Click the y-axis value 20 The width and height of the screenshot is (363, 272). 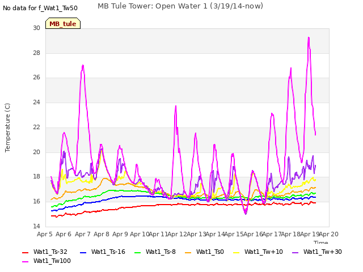coord(36,152)
